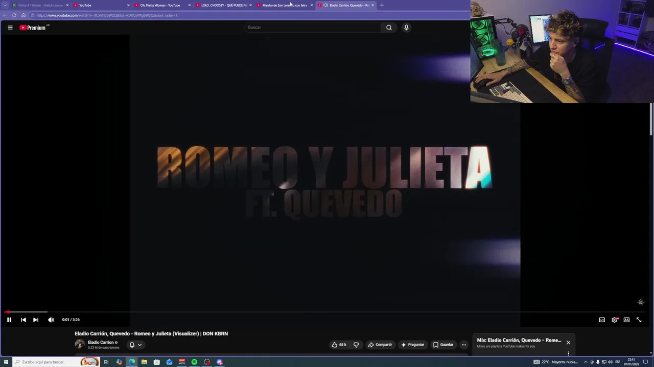Skip to previous video
This screenshot has height=367, width=654.
(x=24, y=320)
